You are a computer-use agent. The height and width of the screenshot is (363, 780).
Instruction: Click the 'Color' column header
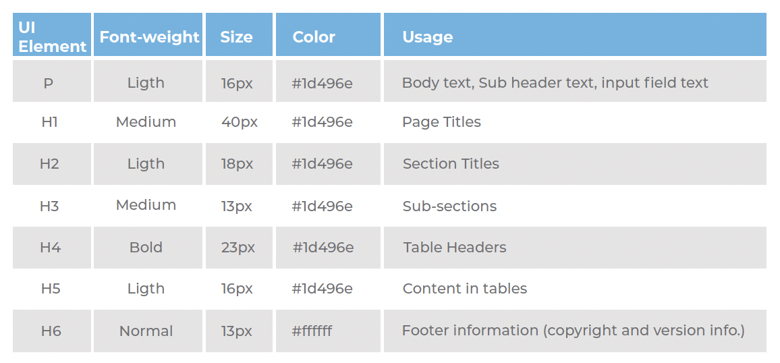click(314, 36)
